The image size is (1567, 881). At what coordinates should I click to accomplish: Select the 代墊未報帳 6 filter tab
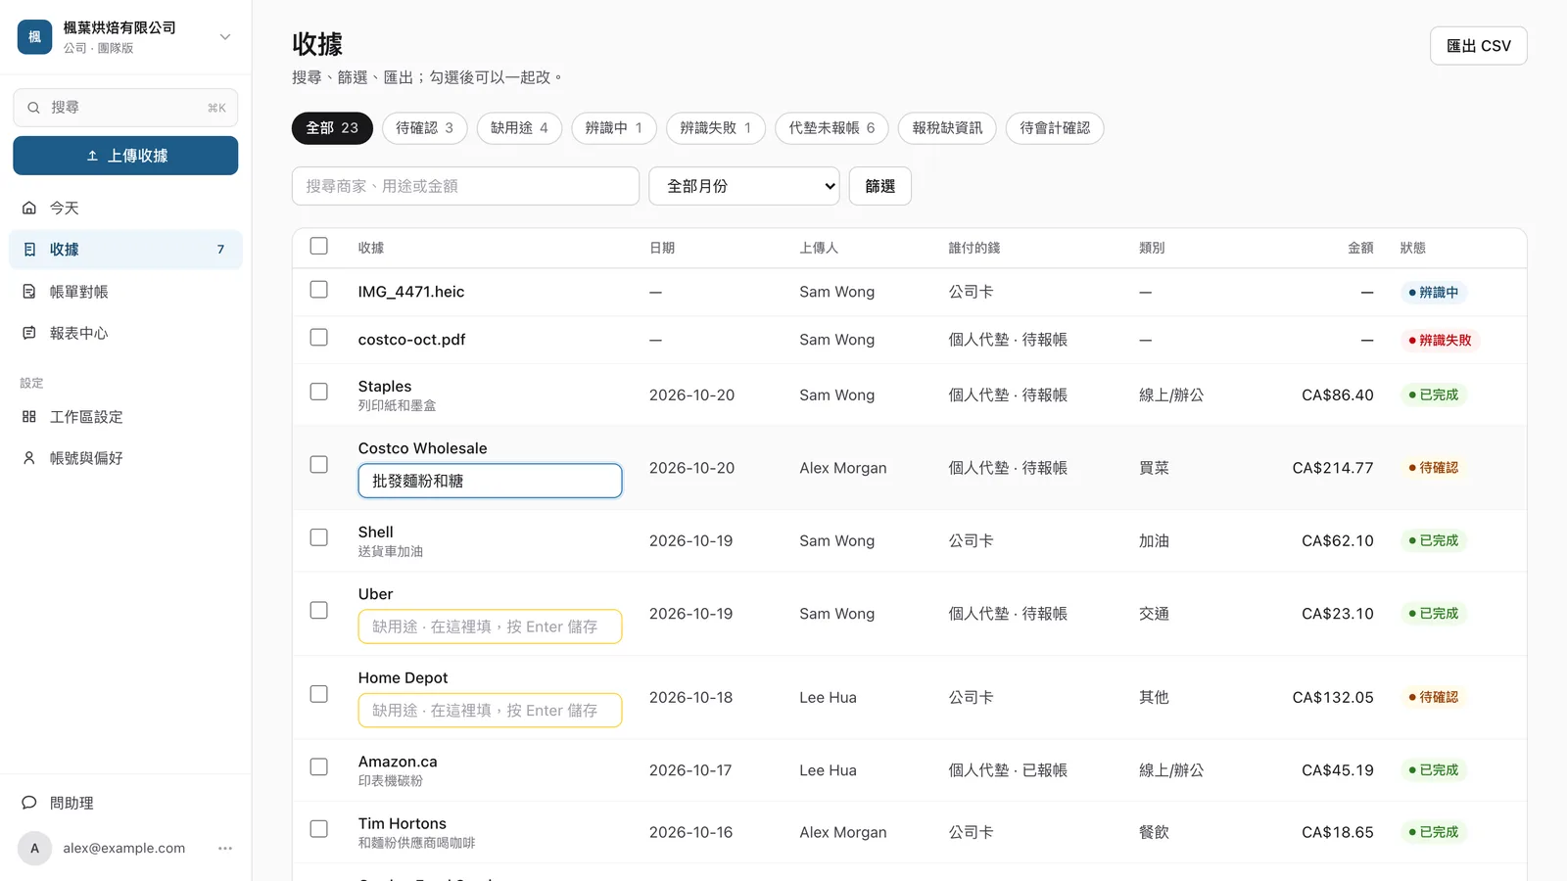tap(831, 128)
